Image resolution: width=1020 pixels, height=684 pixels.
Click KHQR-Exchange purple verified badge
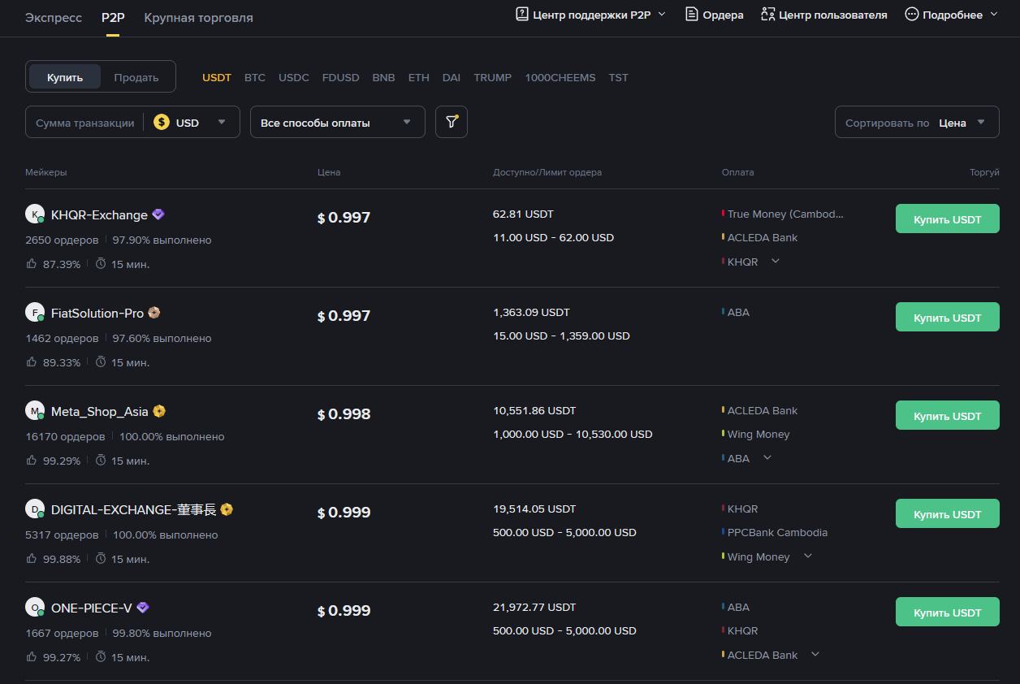[158, 214]
